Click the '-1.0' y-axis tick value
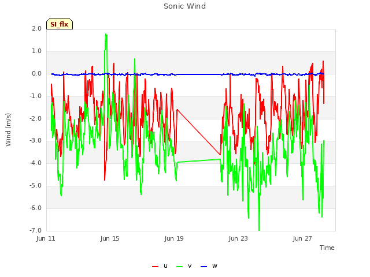370x277 pixels. click(35, 96)
